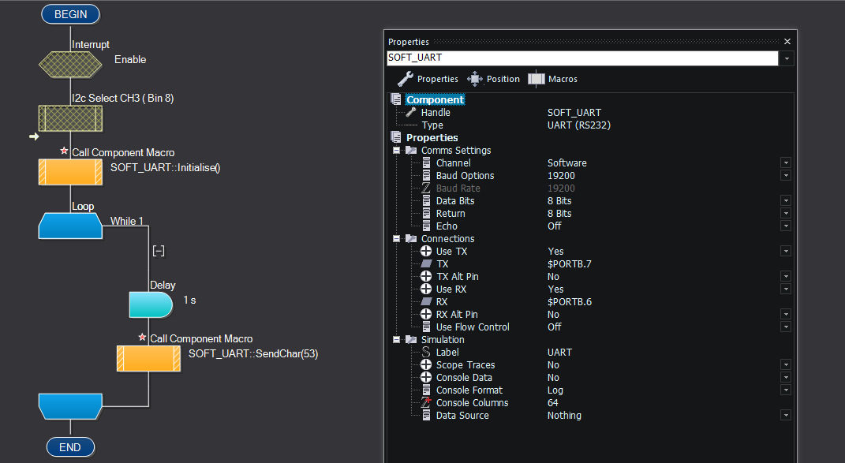Image resolution: width=845 pixels, height=463 pixels.
Task: Open the Channel dropdown arrow
Action: pyautogui.click(x=786, y=162)
